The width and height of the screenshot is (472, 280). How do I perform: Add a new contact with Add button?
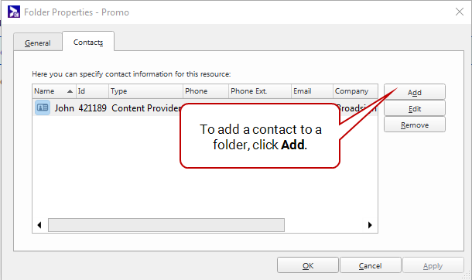[415, 92]
